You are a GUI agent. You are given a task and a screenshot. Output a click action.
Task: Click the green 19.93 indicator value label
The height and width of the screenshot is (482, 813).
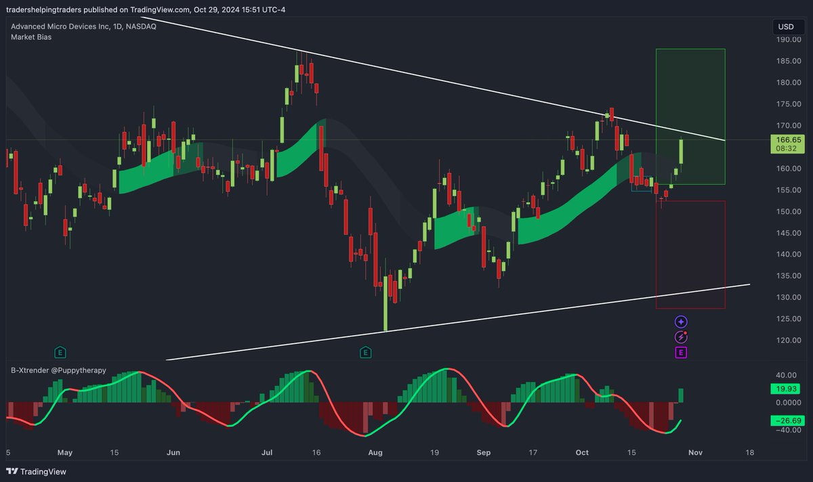point(785,389)
